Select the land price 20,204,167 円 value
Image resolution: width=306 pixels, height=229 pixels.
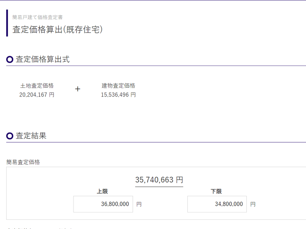pyautogui.click(x=37, y=95)
